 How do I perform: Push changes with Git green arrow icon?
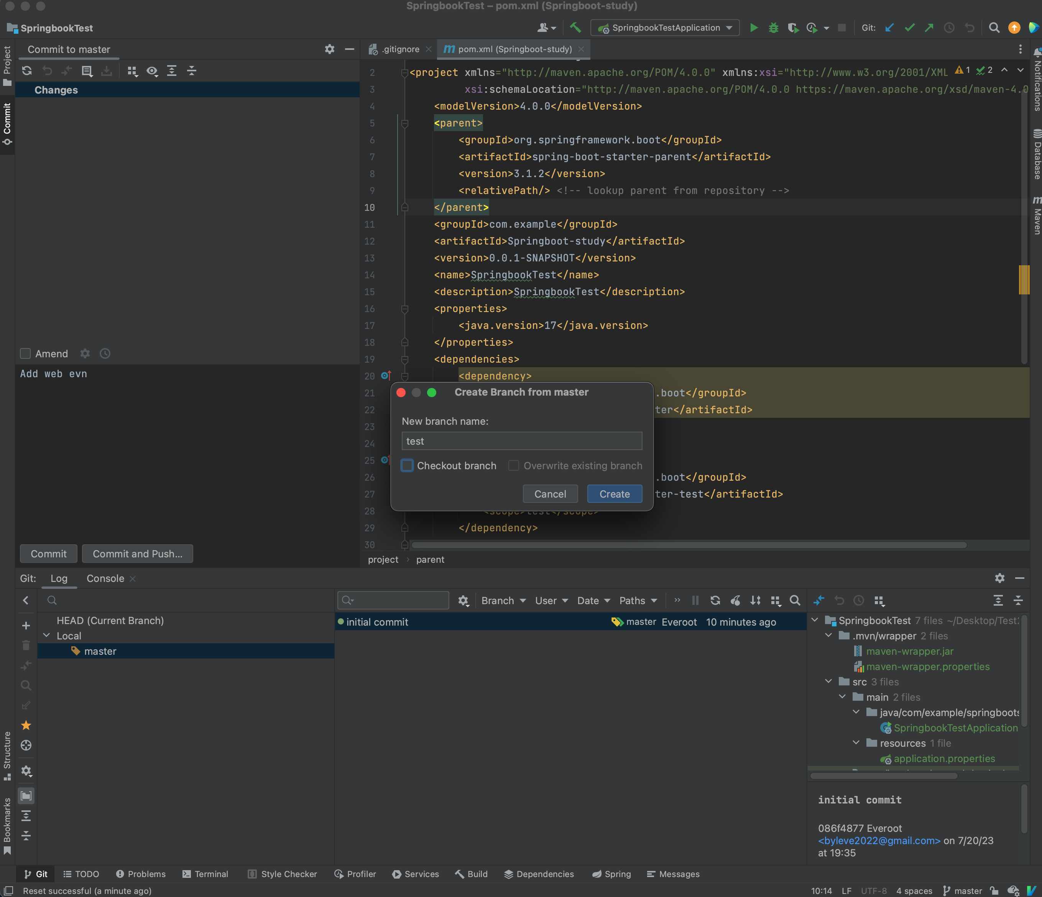point(929,28)
